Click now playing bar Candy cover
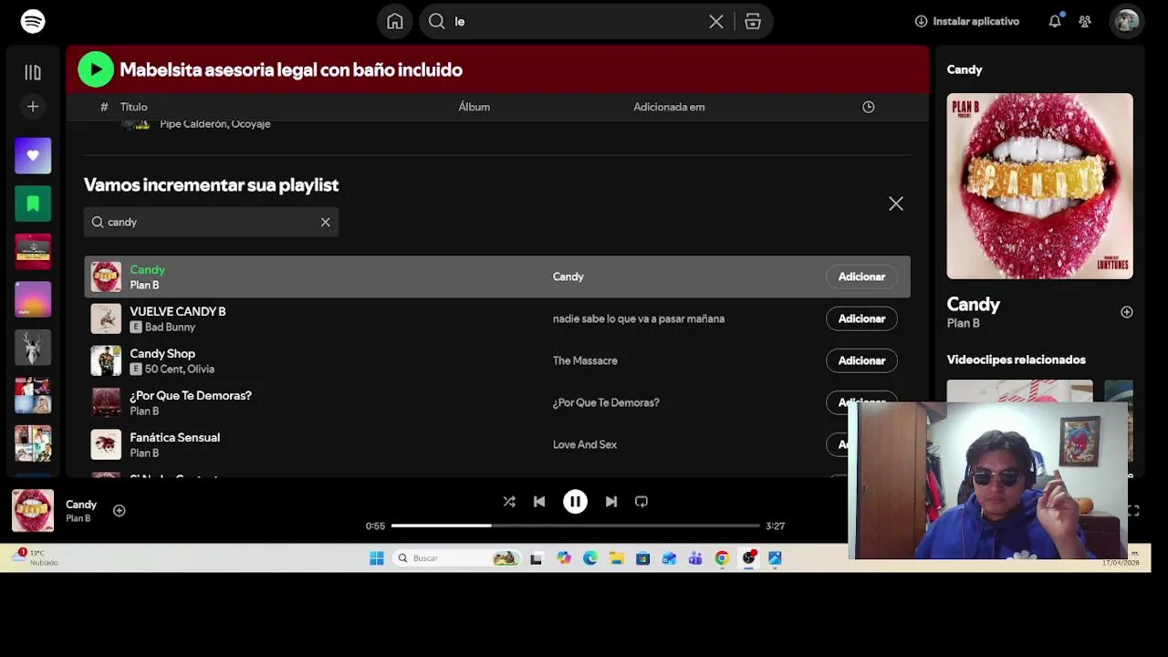1168x657 pixels. pyautogui.click(x=33, y=510)
